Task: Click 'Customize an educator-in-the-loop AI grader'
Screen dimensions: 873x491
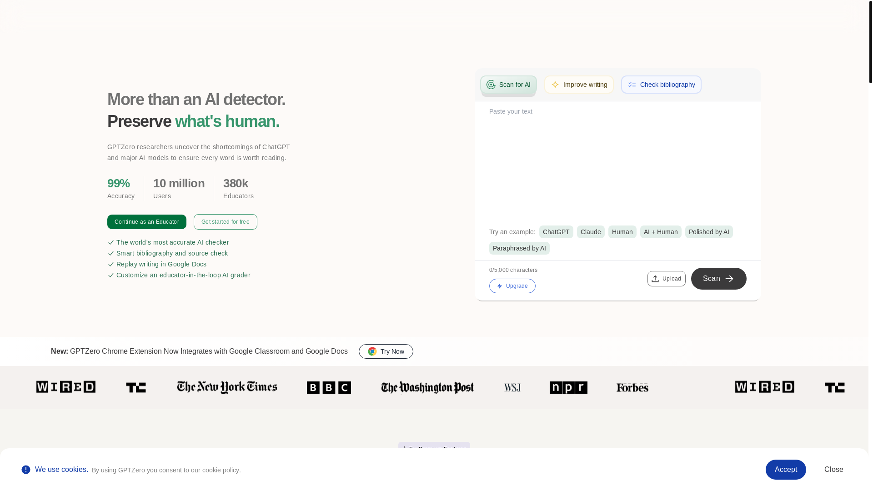Action: tap(183, 275)
